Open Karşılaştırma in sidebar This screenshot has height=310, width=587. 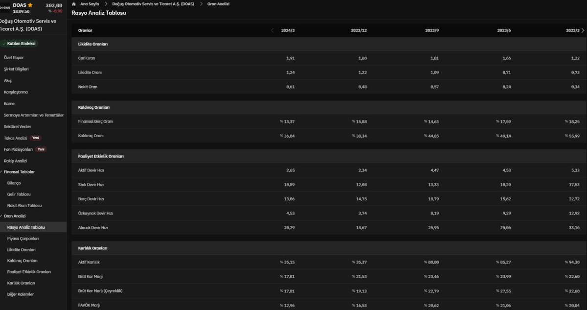coord(16,92)
